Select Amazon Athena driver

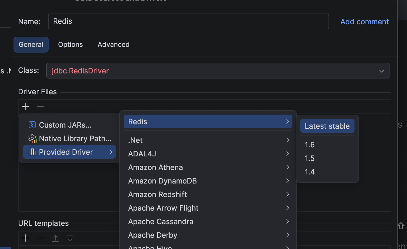(208, 167)
